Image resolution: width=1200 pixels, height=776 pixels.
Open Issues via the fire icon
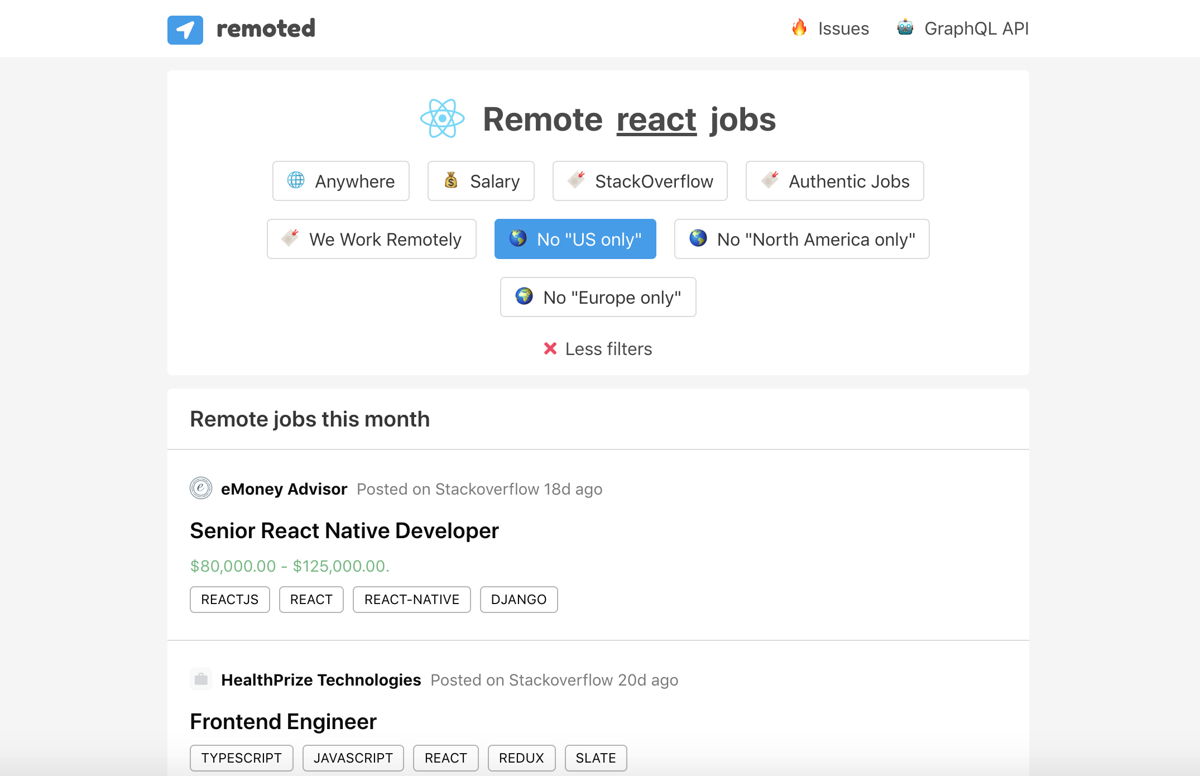pyautogui.click(x=799, y=27)
